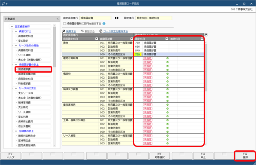The width and height of the screenshot is (256, 165).
Task: Click the 解除する link
Action: point(90,31)
